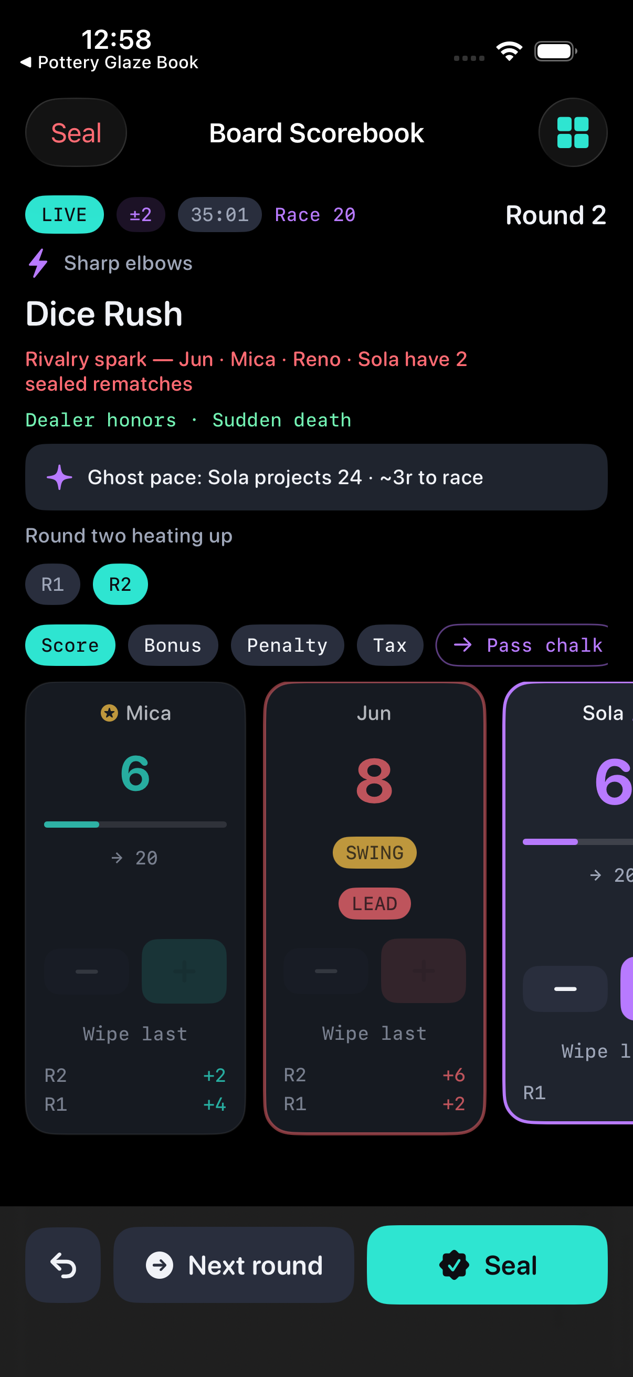The image size is (633, 1377).
Task: Decrease Mica's score with minus button
Action: click(87, 971)
